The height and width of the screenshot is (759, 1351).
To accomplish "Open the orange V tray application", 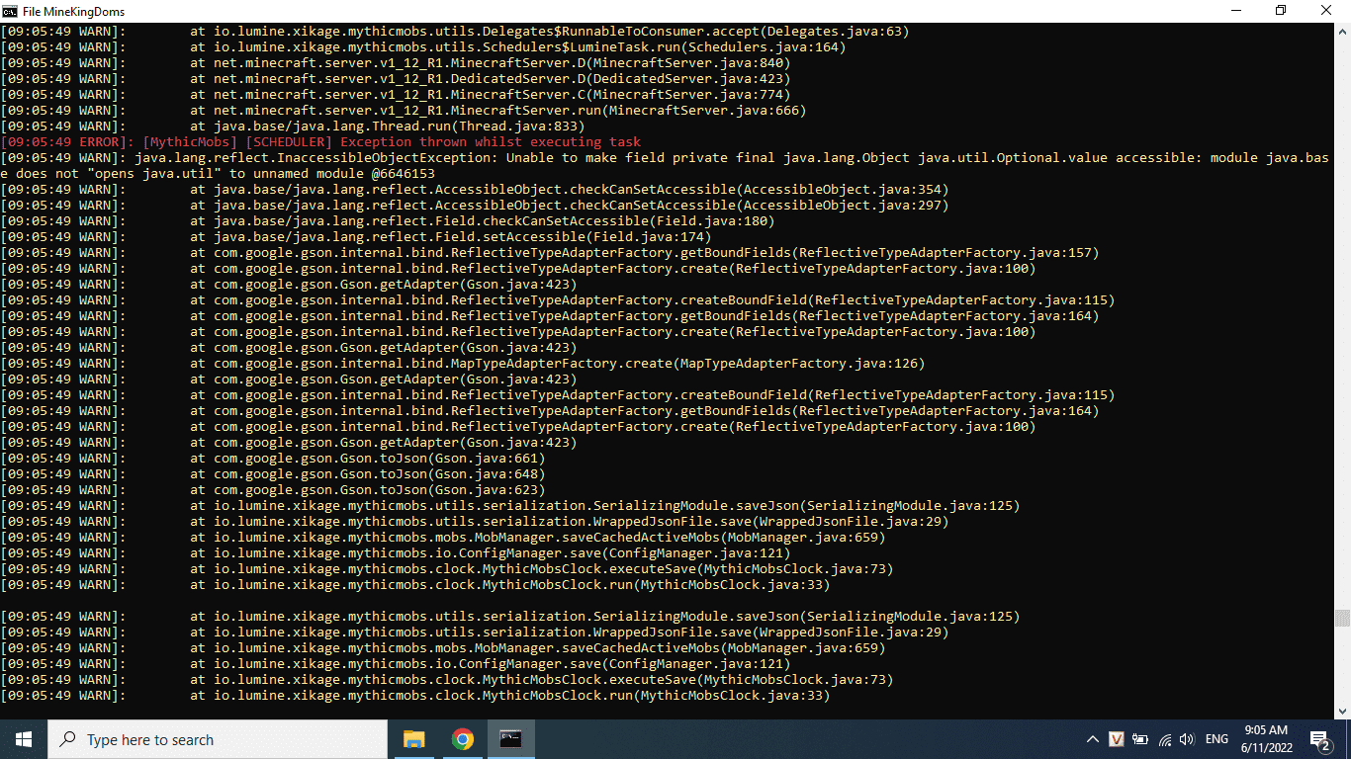I will pyautogui.click(x=1117, y=739).
